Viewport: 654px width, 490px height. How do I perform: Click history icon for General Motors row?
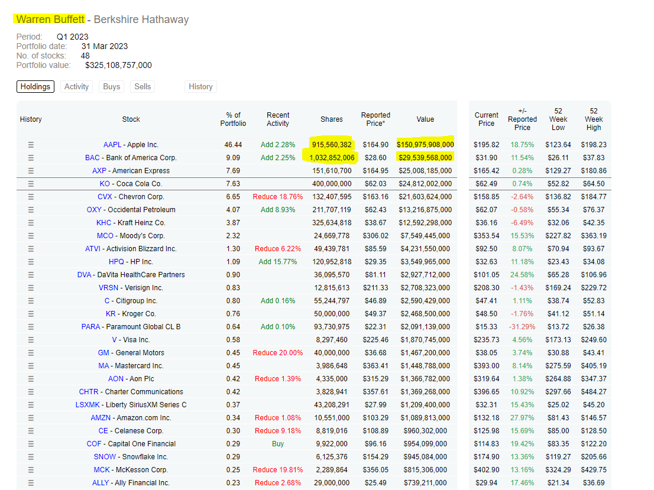tap(31, 353)
